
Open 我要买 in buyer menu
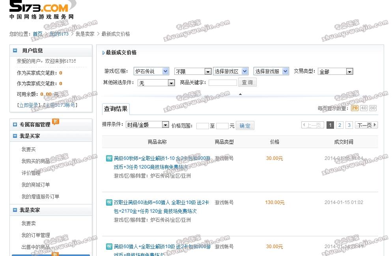(28, 149)
